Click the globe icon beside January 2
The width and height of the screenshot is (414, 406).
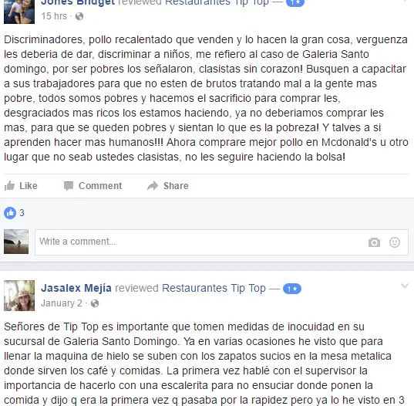[x=95, y=303]
